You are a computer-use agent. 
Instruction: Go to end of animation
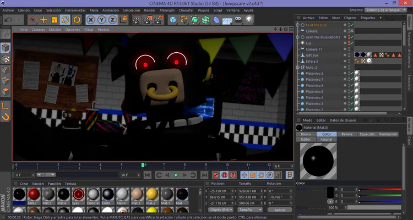coord(204,175)
